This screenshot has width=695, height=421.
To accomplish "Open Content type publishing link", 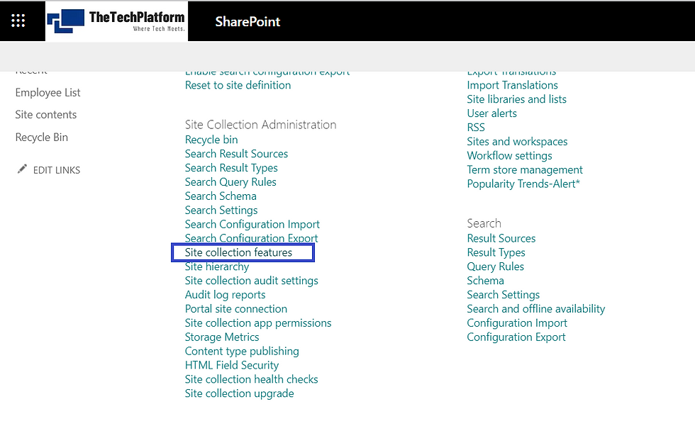I will click(242, 352).
